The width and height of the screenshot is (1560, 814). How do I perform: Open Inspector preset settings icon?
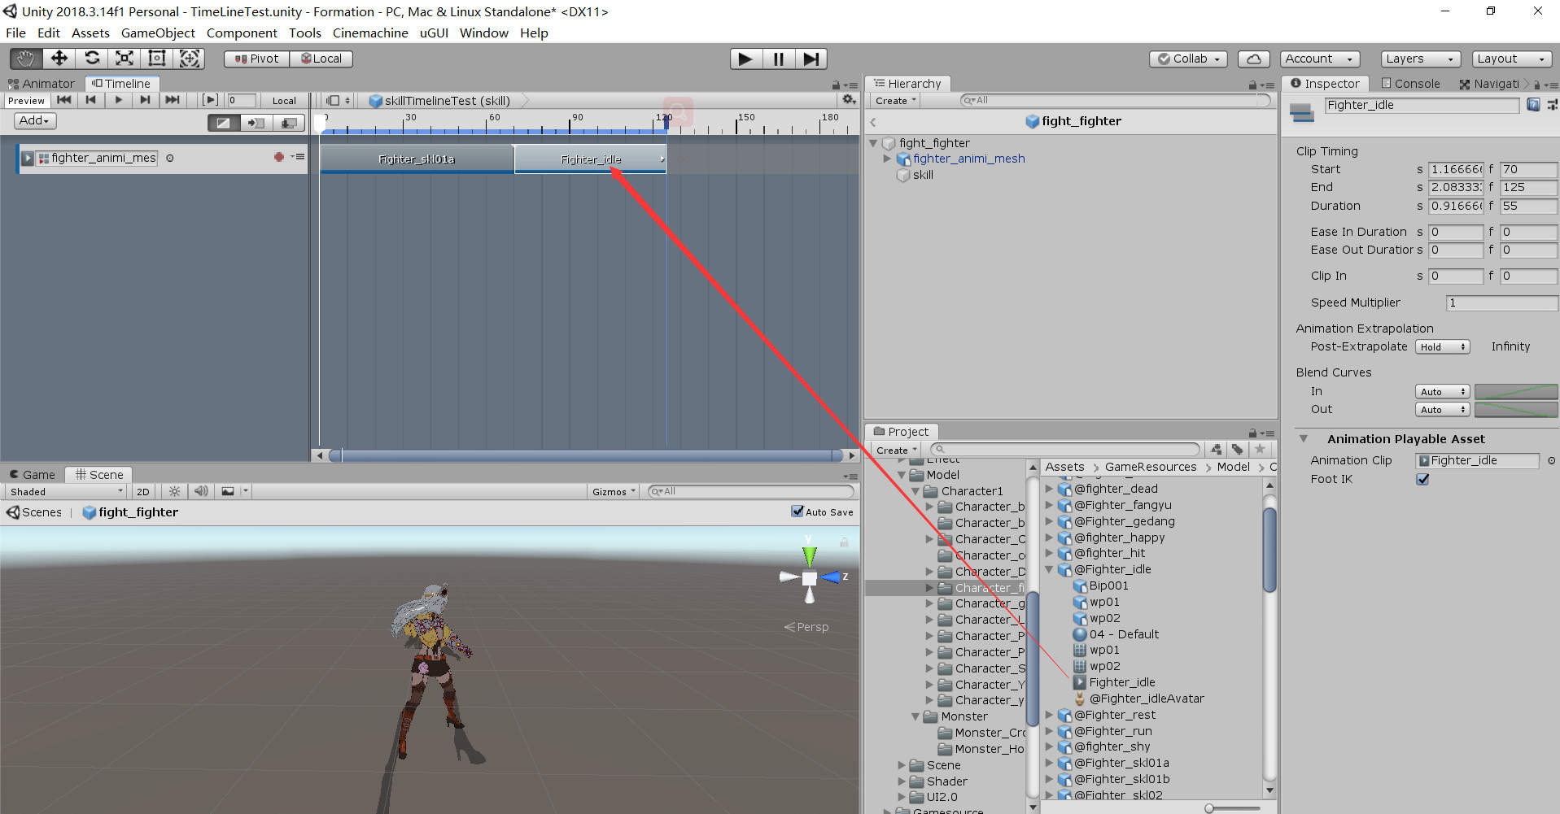tap(1551, 105)
